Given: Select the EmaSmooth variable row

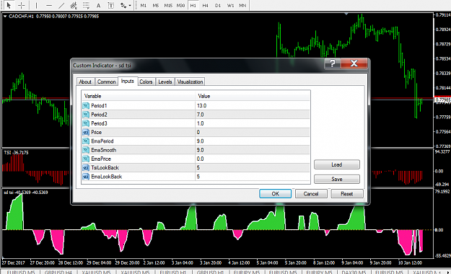Looking at the screenshot, I should [196, 150].
